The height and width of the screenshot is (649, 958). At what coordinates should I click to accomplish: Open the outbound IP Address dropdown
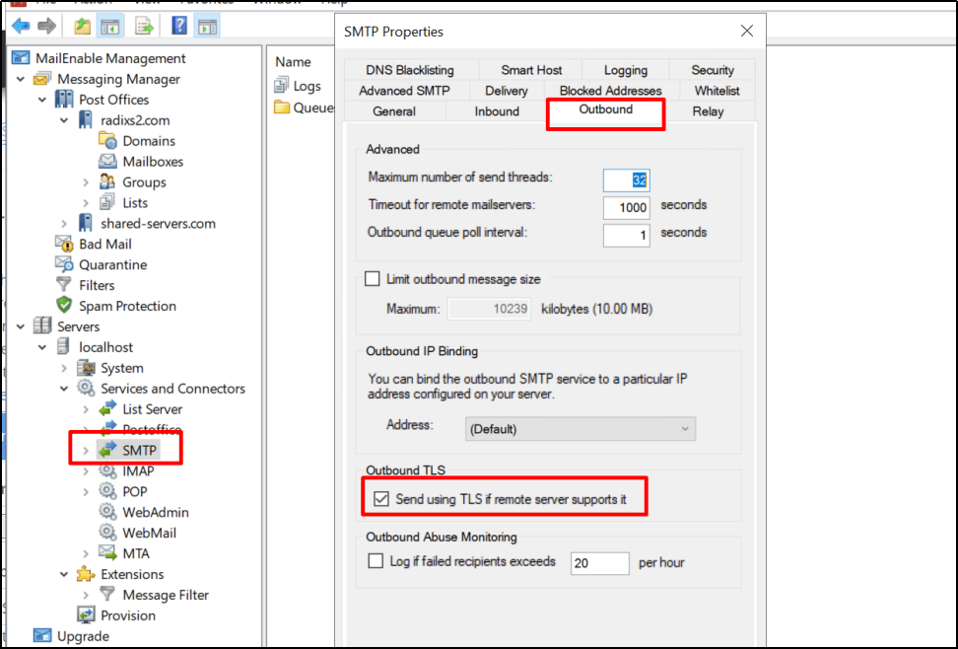580,429
